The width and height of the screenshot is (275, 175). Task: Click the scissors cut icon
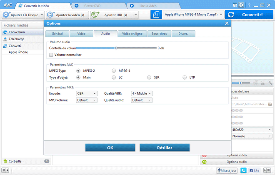click(x=263, y=83)
